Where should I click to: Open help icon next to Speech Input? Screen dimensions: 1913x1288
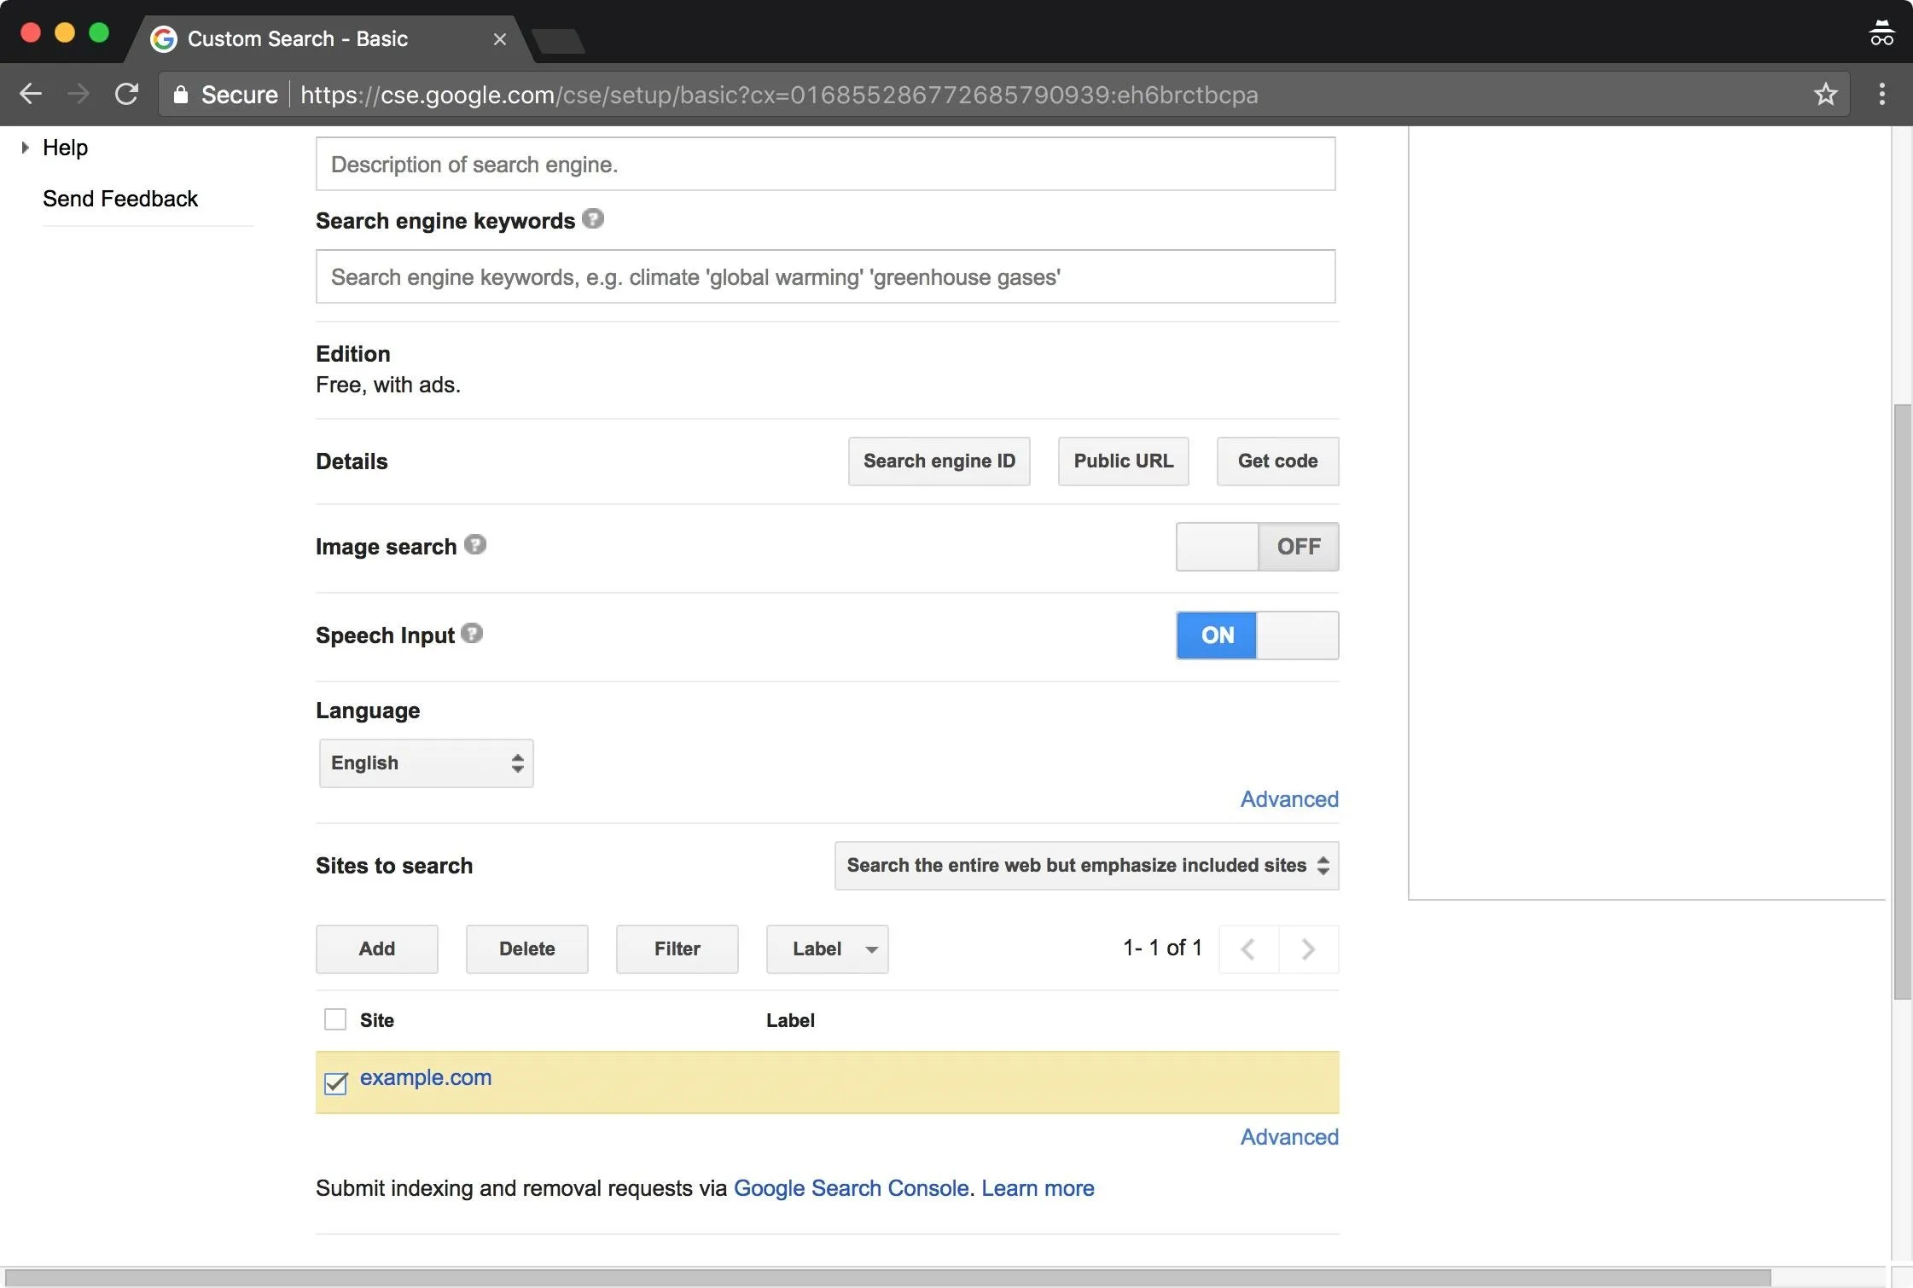pyautogui.click(x=472, y=634)
